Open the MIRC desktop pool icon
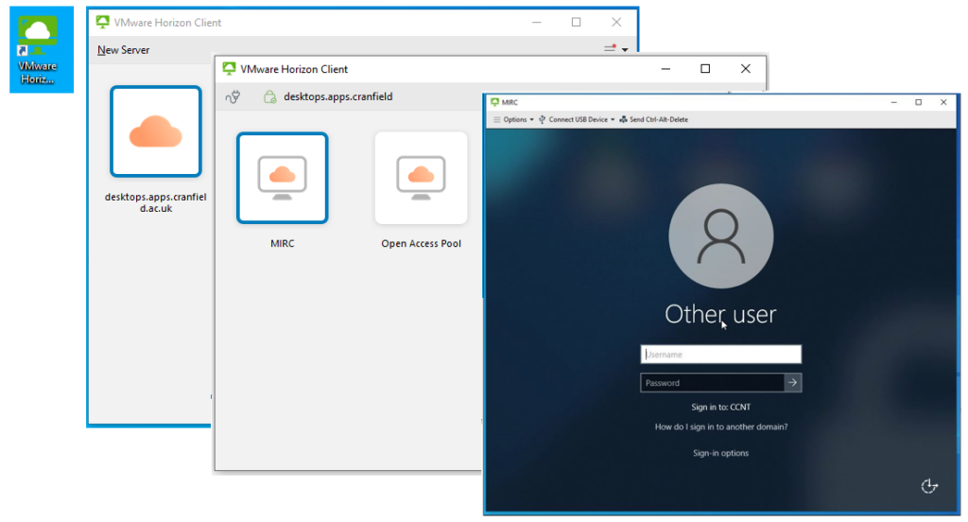Viewport: 968px width, 522px height. pos(282,178)
